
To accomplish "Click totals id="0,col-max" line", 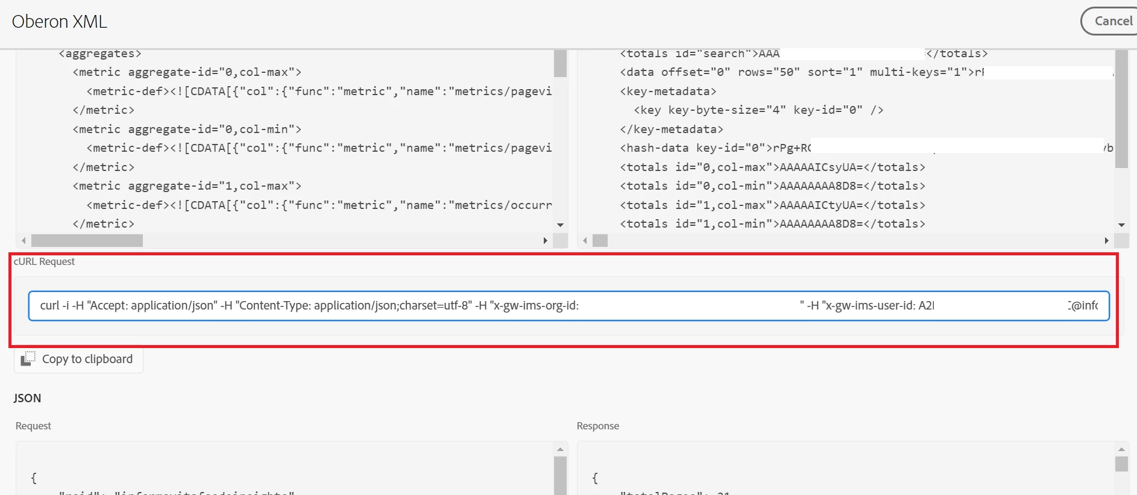I will tap(772, 167).
